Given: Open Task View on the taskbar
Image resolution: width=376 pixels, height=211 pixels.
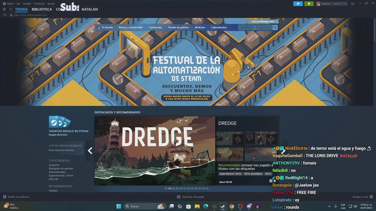Looking at the screenshot, I should click(x=172, y=206).
